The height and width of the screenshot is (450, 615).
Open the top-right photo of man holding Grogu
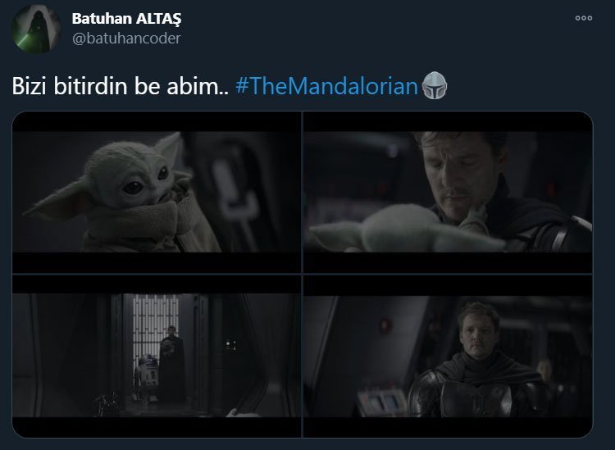coord(448,192)
